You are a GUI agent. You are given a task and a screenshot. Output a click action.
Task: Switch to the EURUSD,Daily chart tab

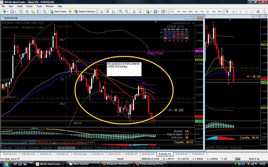pyautogui.click(x=80, y=154)
